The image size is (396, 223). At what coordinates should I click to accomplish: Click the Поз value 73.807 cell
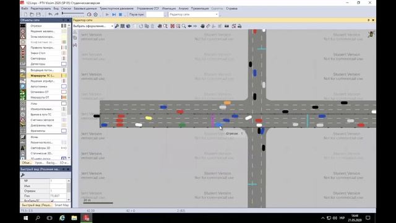coord(58,196)
